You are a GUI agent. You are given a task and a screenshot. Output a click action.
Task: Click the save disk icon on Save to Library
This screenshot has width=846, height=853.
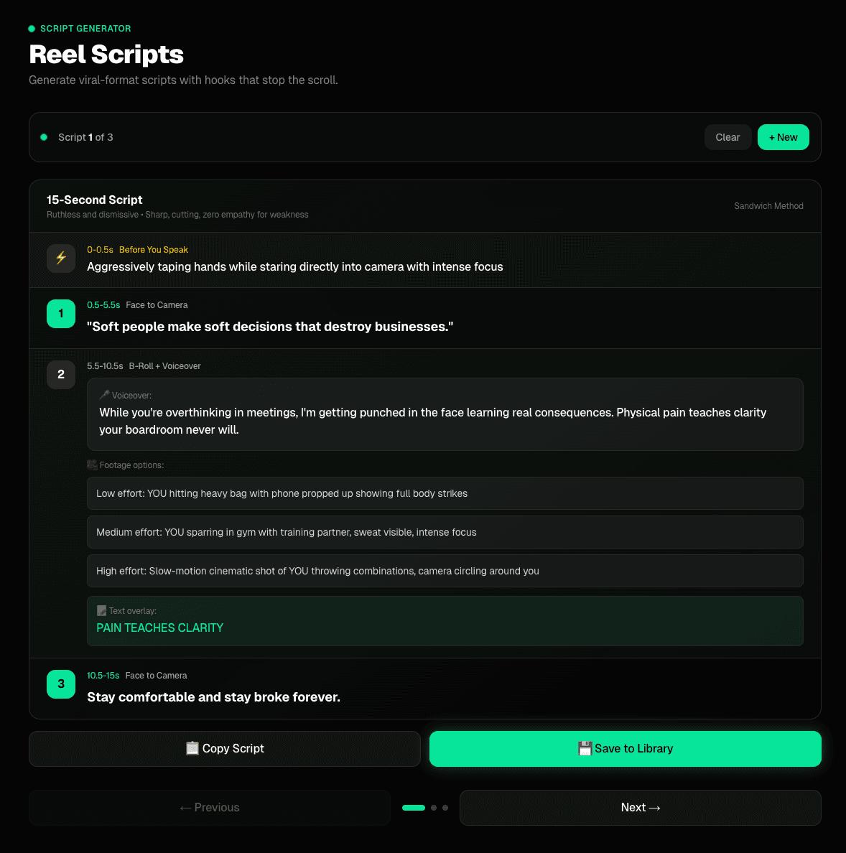click(x=585, y=747)
